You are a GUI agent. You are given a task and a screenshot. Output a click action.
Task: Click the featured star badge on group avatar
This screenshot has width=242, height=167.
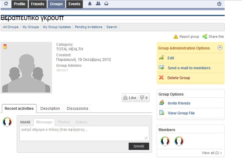[5, 46]
